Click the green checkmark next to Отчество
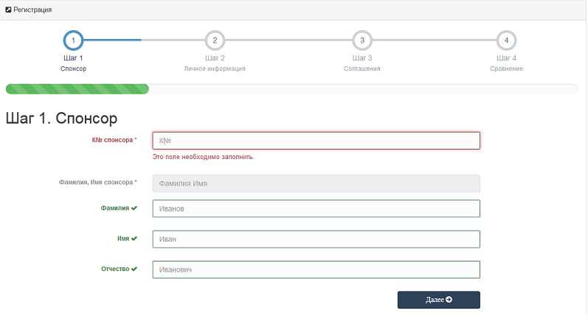 point(134,270)
